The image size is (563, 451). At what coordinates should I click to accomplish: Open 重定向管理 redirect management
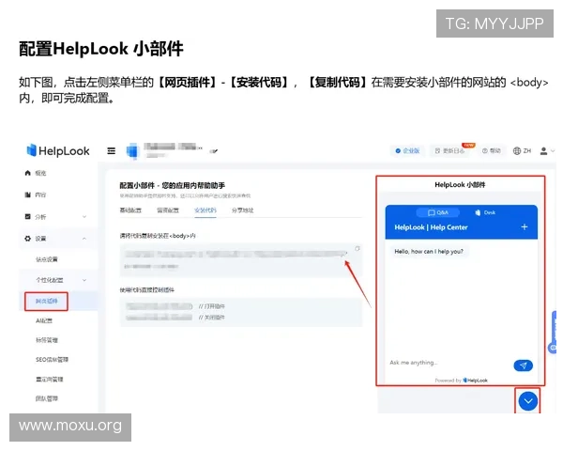click(50, 379)
